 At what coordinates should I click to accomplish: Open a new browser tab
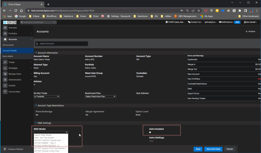coord(48,5)
